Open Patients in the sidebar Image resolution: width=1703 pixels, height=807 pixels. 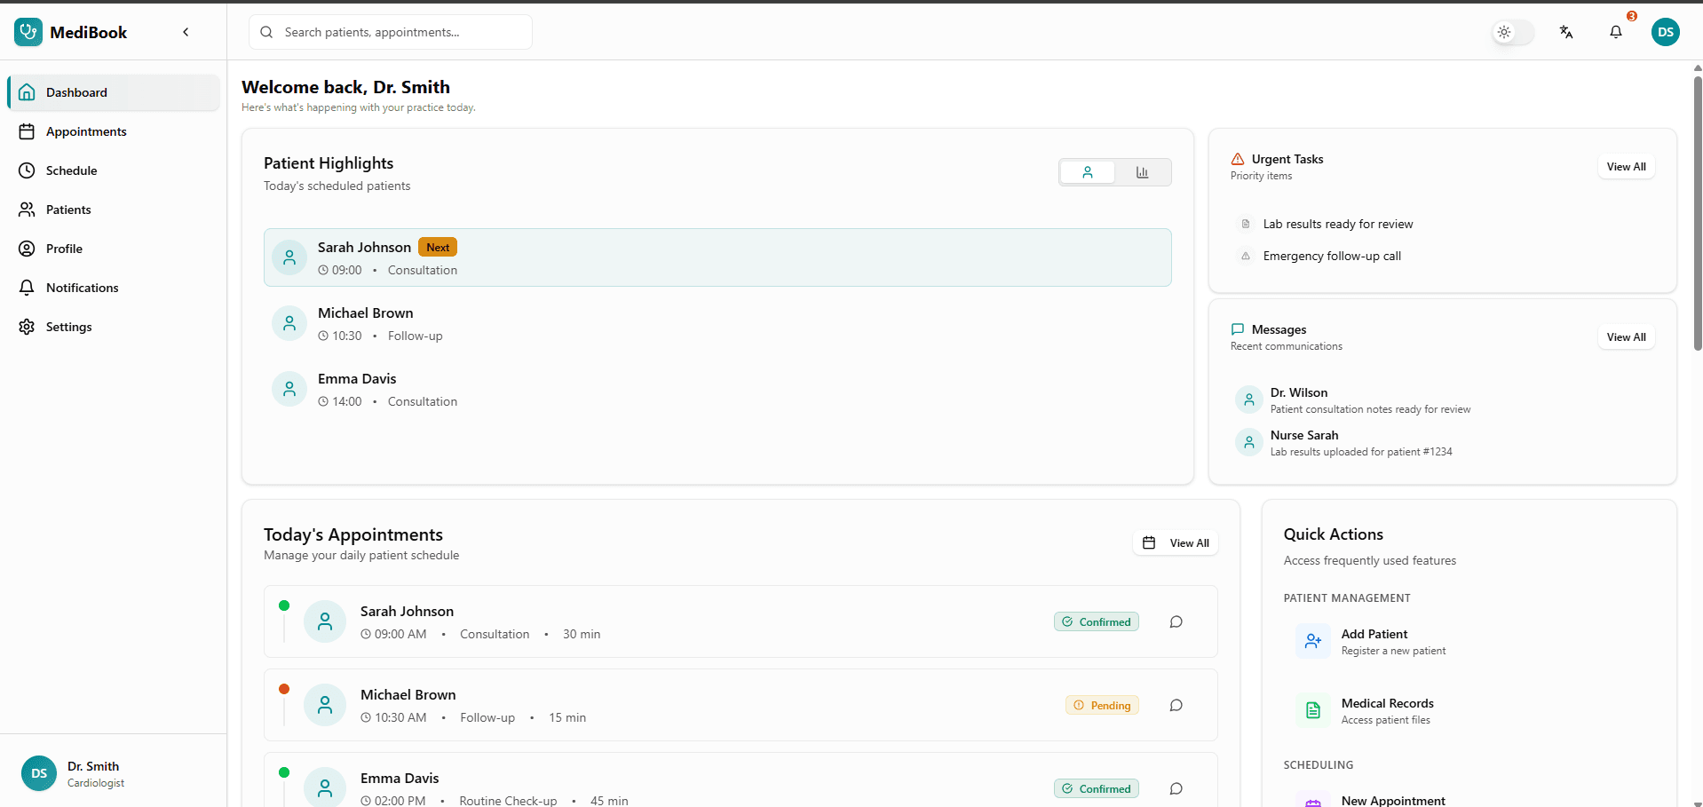coord(114,210)
